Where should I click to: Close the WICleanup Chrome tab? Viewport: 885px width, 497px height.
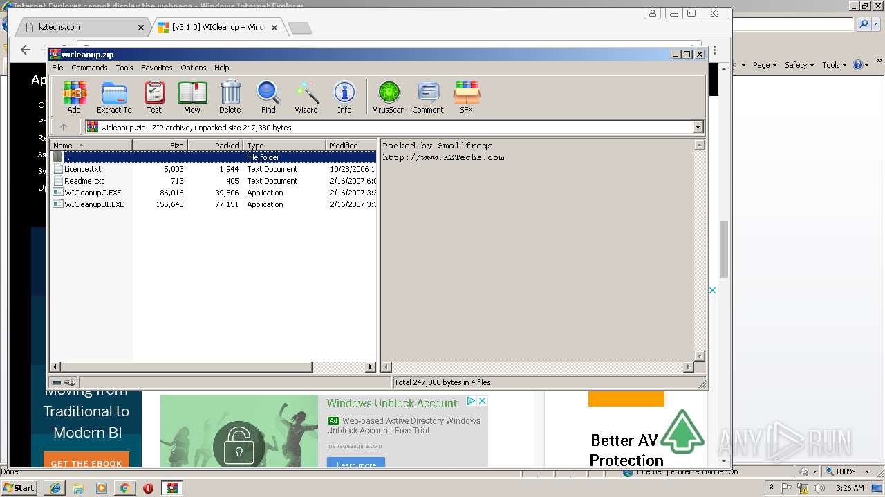click(x=274, y=28)
